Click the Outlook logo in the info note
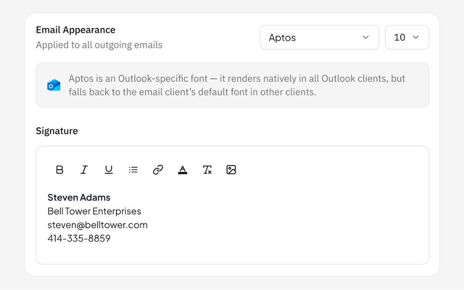The height and width of the screenshot is (290, 464). coord(53,85)
